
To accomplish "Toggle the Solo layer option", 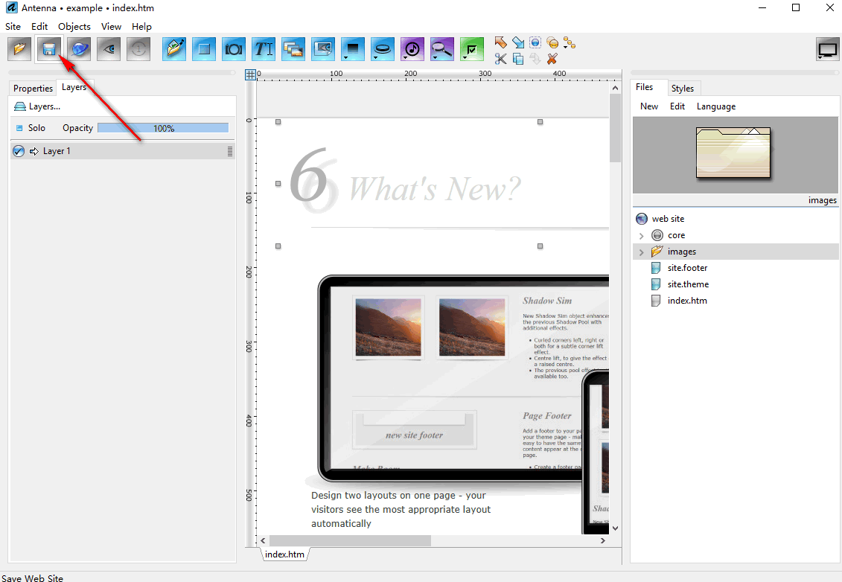I will (31, 128).
